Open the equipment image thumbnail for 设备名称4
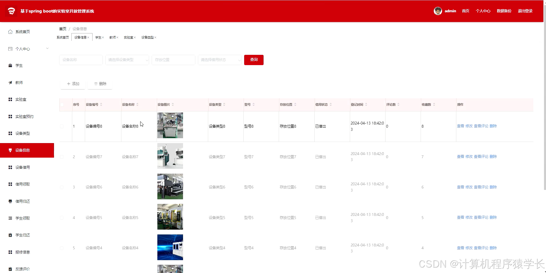Viewport: 546px width, 273px height. click(170, 247)
